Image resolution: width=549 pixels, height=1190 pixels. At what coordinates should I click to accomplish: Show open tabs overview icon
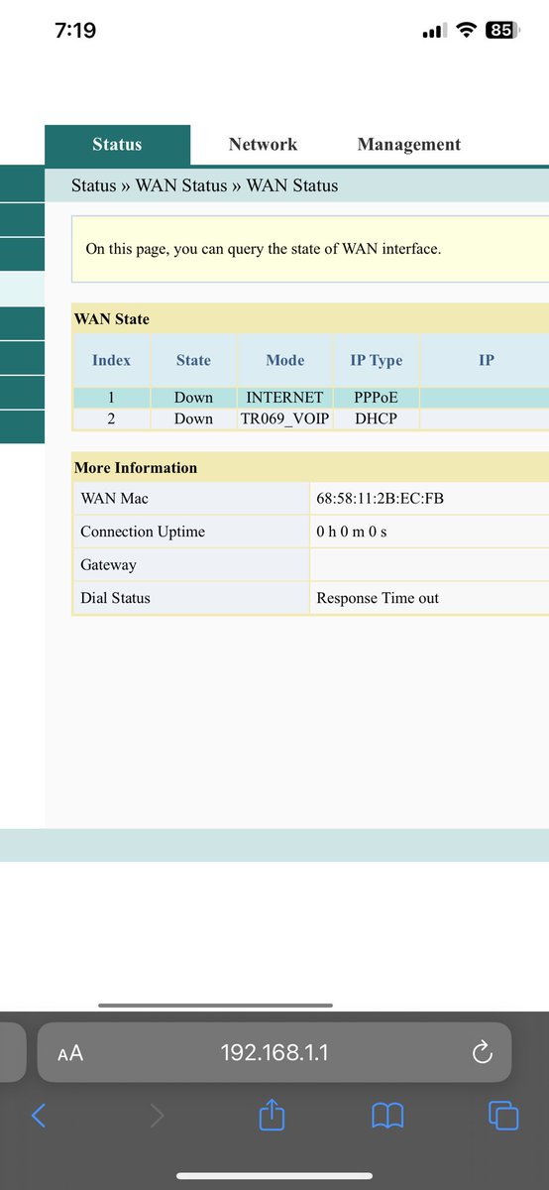503,1116
